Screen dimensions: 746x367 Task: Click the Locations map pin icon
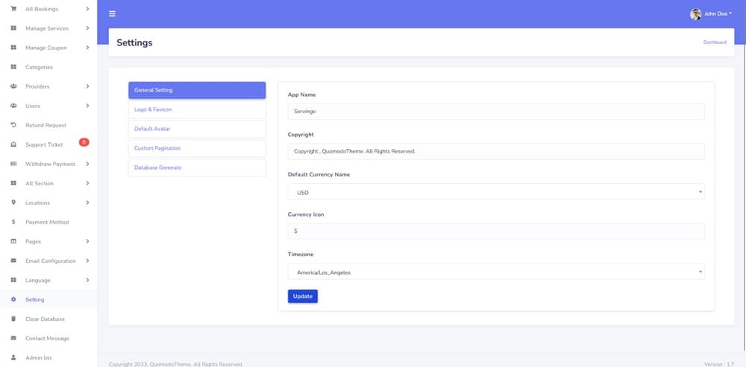tap(13, 202)
